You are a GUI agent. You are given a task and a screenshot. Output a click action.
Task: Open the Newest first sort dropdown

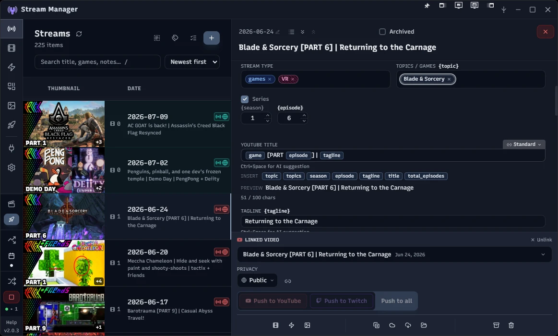pyautogui.click(x=192, y=62)
